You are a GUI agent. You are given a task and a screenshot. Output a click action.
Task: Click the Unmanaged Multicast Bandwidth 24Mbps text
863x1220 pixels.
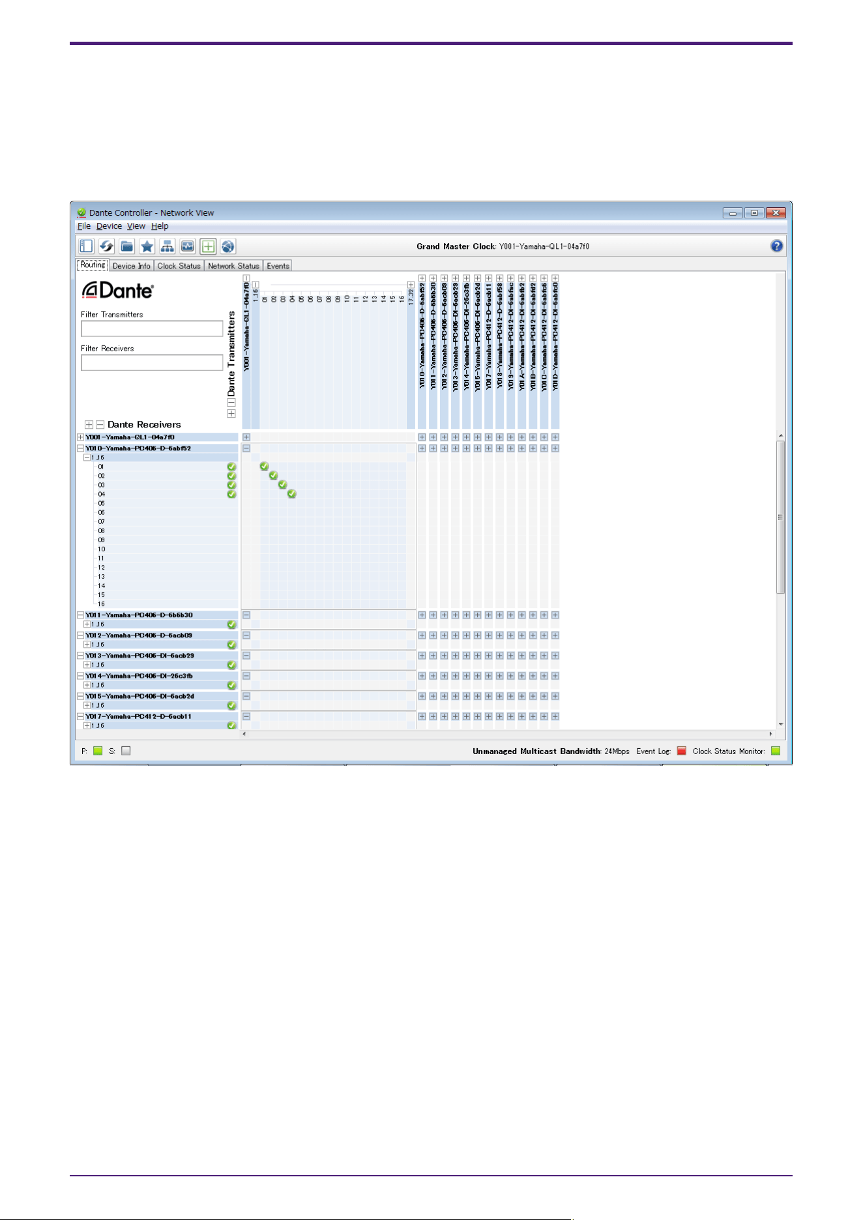click(x=551, y=751)
